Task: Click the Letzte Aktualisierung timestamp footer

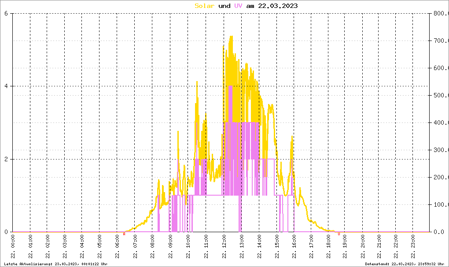Action: [x=56, y=264]
